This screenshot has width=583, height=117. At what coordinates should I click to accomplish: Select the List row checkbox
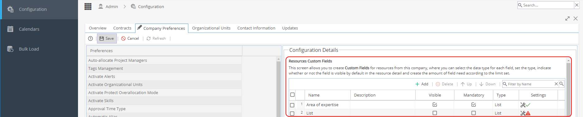click(292, 114)
